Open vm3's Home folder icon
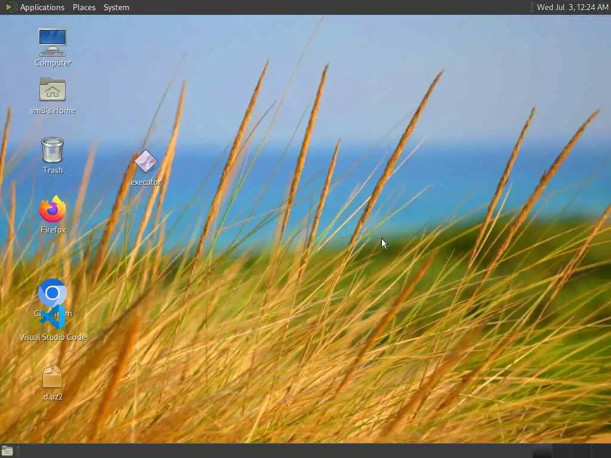This screenshot has width=611, height=458. tap(53, 89)
